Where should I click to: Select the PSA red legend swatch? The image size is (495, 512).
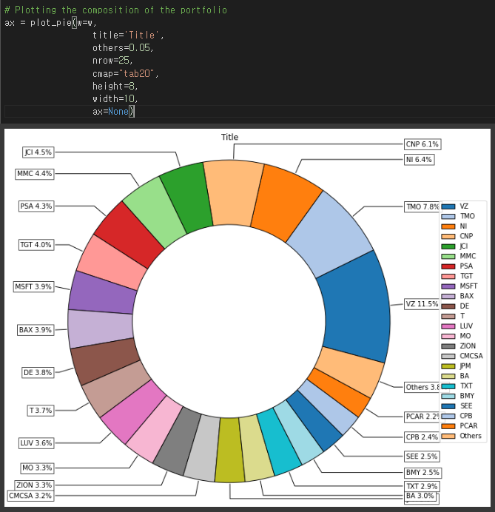(448, 266)
